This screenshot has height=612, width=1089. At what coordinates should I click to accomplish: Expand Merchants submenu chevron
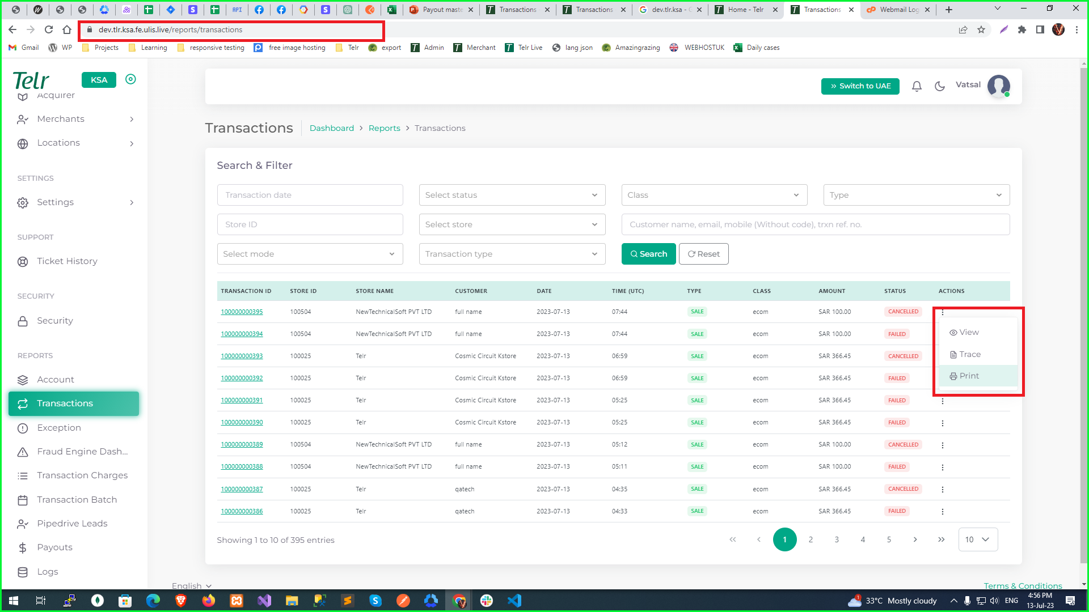132,120
